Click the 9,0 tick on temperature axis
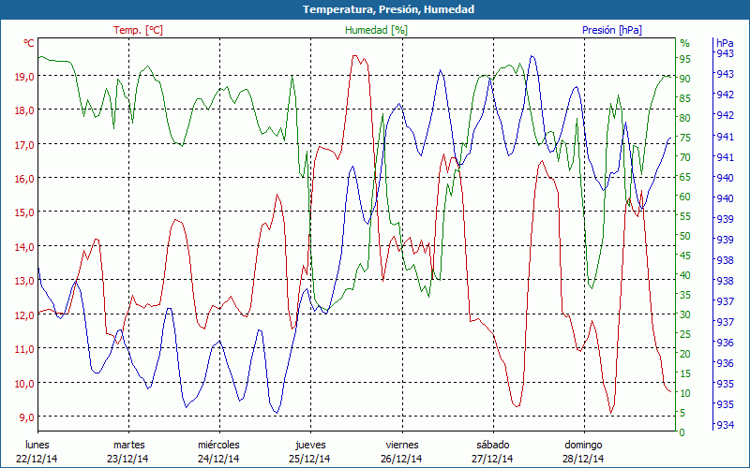This screenshot has height=468, width=750. click(x=25, y=417)
